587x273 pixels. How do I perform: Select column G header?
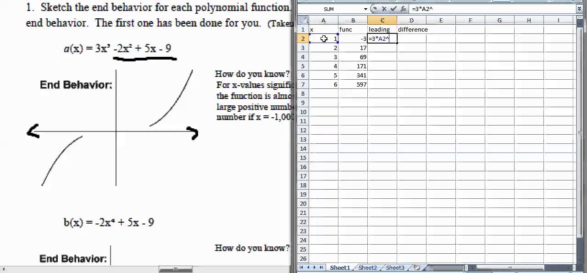click(x=499, y=20)
